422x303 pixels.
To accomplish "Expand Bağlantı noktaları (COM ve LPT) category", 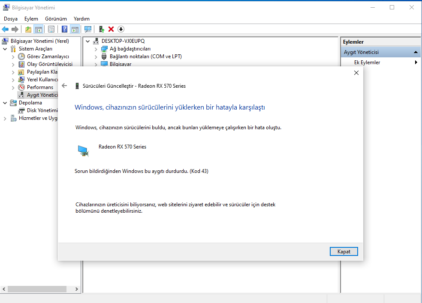I will (x=96, y=56).
